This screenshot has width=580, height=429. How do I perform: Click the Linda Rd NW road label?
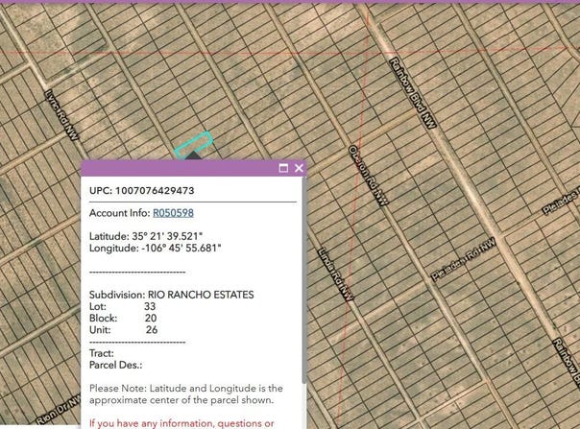coord(335,274)
